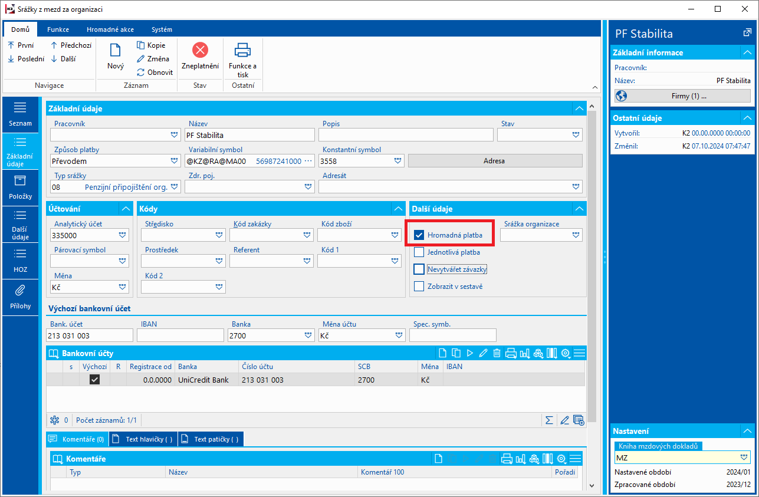Switch to Text hlavičky tab
The height and width of the screenshot is (497, 759).
(x=143, y=439)
